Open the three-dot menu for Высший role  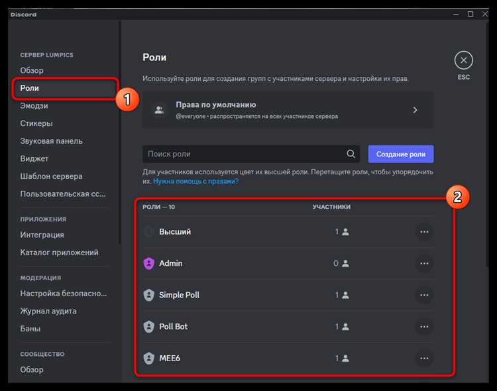pyautogui.click(x=424, y=232)
